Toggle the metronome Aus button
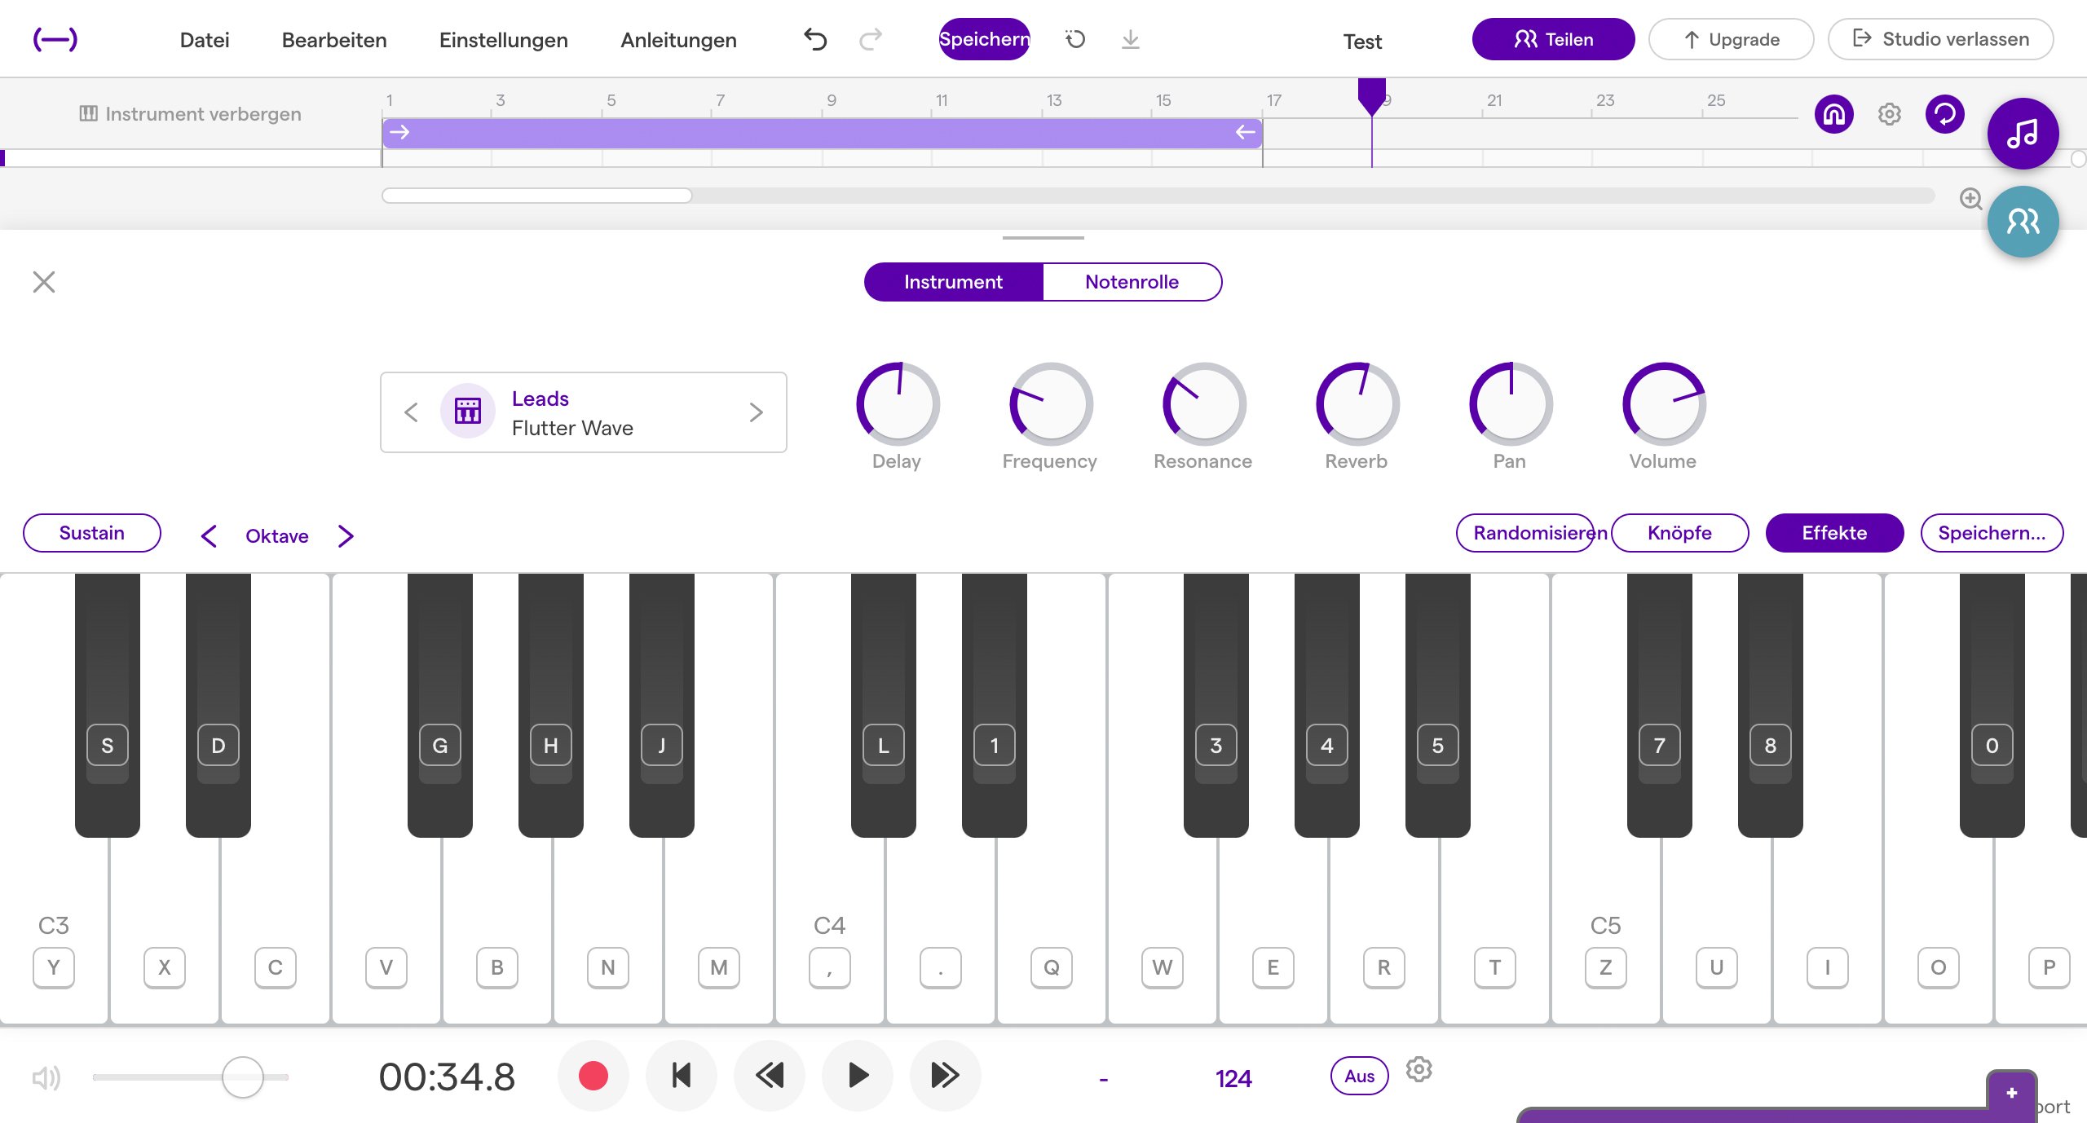This screenshot has height=1123, width=2087. 1359,1076
